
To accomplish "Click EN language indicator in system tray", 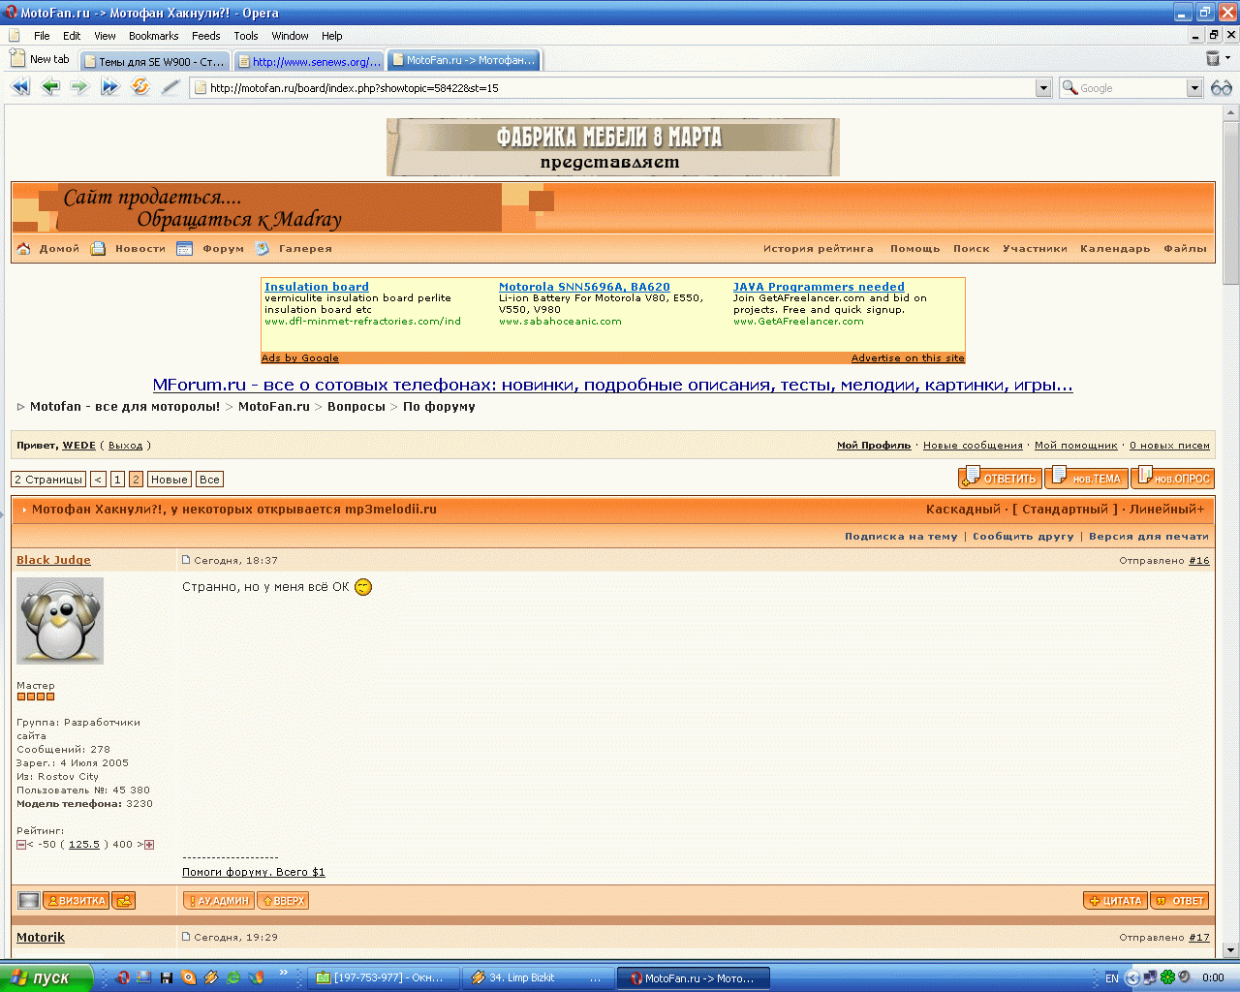I will pyautogui.click(x=1112, y=978).
